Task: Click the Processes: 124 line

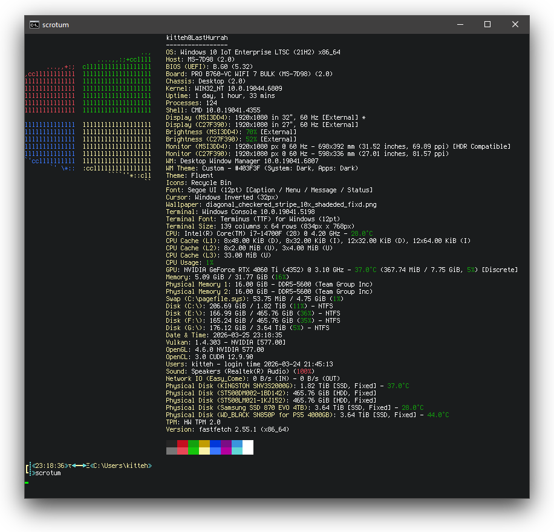Action: [x=192, y=103]
